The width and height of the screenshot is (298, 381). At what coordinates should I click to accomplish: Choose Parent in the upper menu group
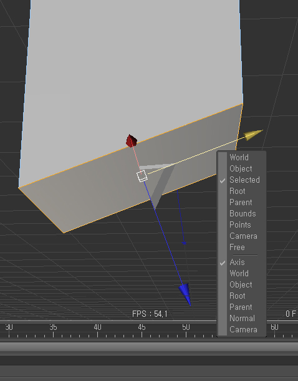[242, 203]
